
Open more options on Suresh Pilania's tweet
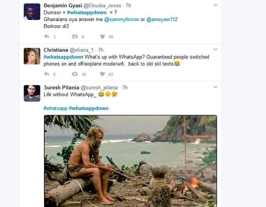click(215, 87)
